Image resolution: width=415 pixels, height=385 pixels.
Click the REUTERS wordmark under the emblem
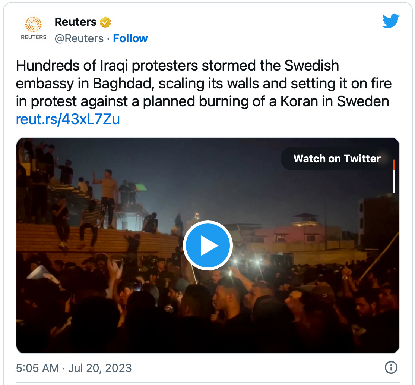point(34,37)
